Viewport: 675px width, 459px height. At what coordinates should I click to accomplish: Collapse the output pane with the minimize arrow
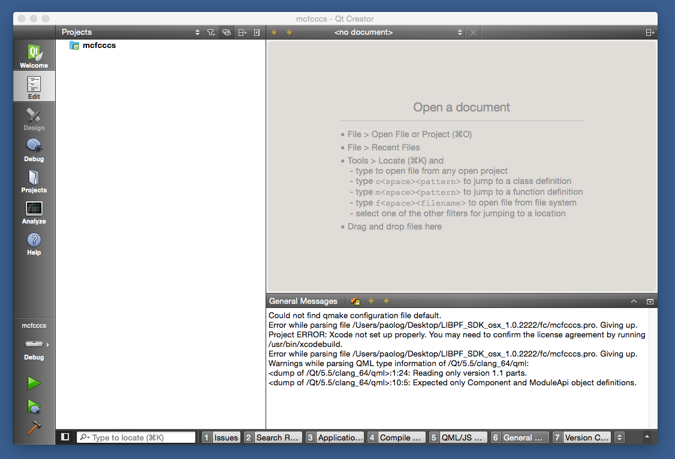[634, 301]
